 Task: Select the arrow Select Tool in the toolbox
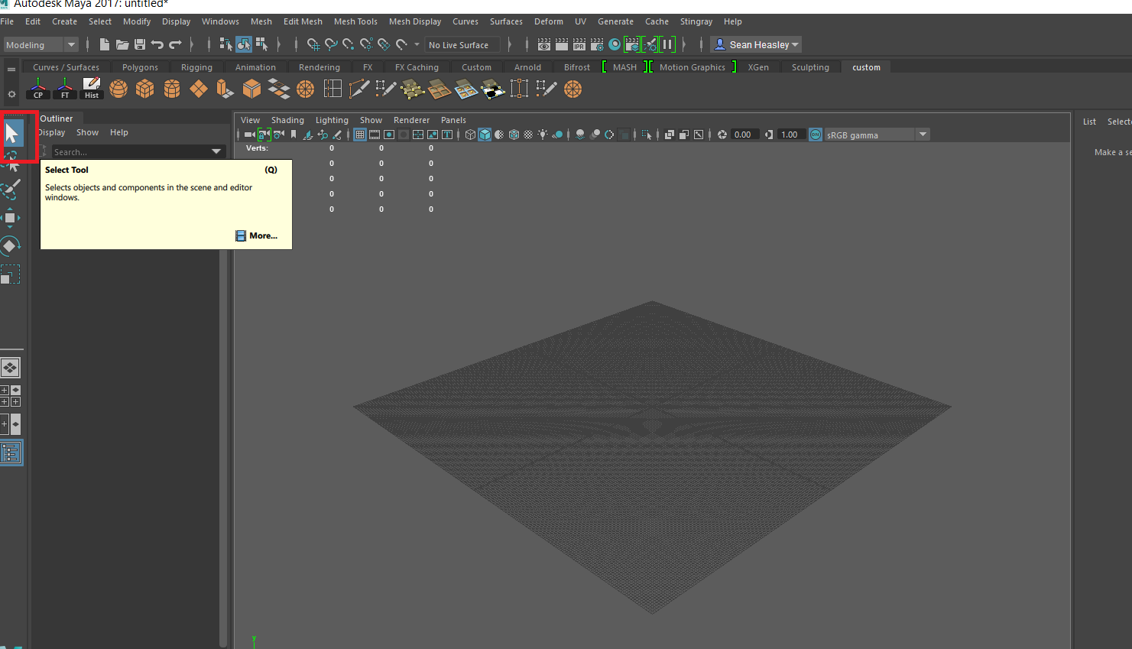(x=11, y=133)
